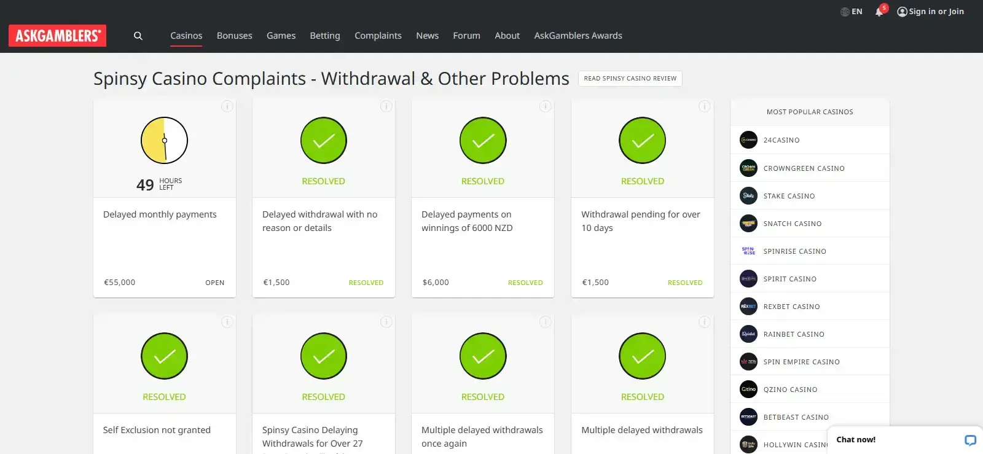
Task: Click info icon on Delayed monthly payments card
Action: 227,106
